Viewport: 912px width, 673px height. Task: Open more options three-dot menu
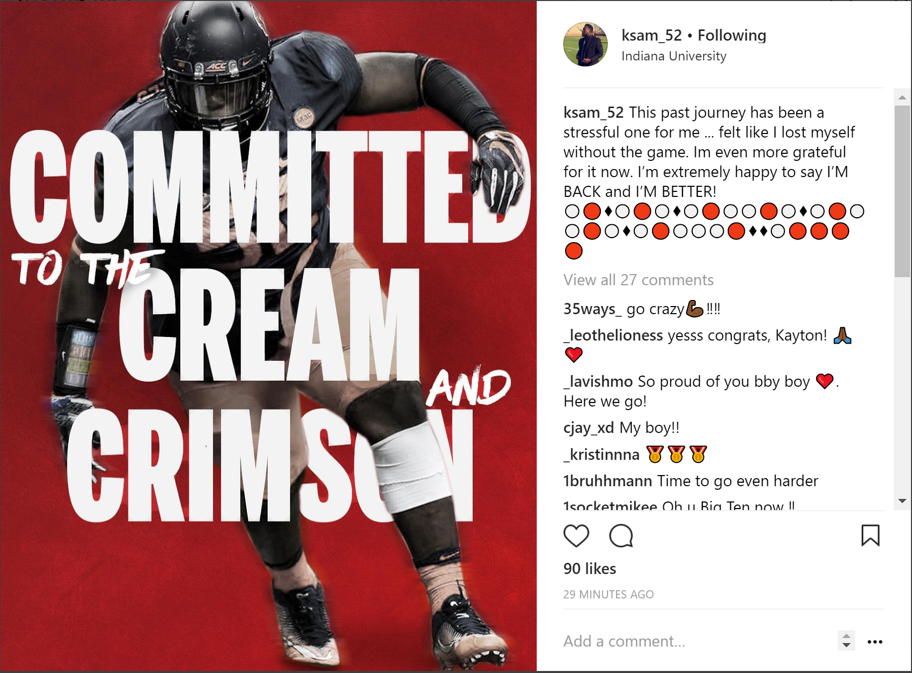875,642
